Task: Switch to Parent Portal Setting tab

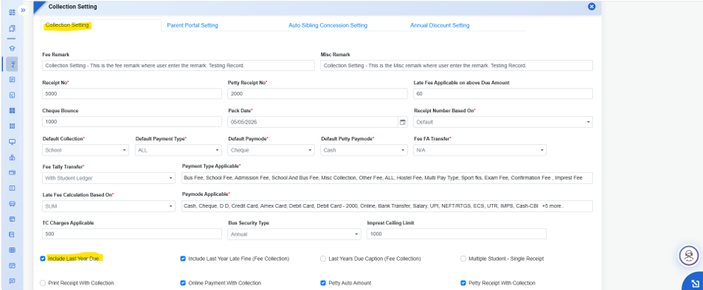Action: point(192,25)
